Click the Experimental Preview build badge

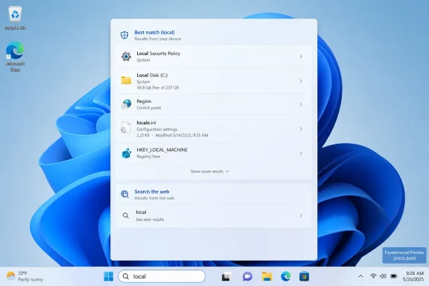click(404, 255)
